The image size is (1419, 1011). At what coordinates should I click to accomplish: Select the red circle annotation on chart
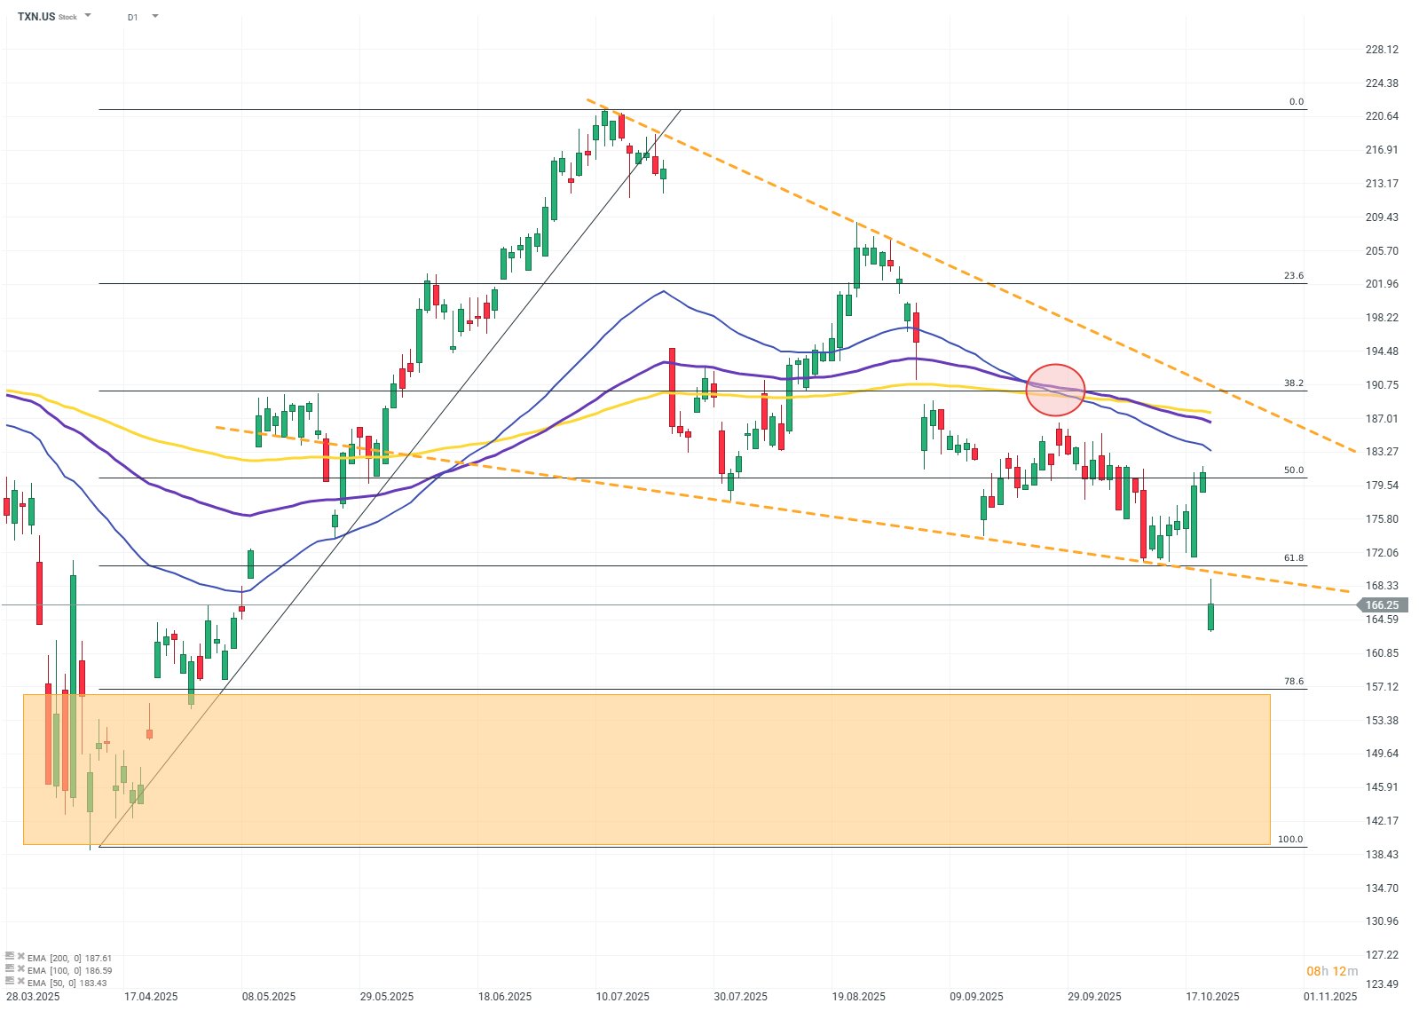1055,390
